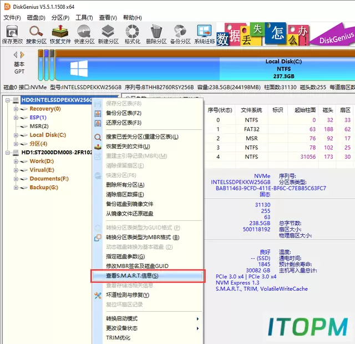Click the DiskGenius app logo in title bar
Viewport: 355px width, 344px height.
coord(7,7)
